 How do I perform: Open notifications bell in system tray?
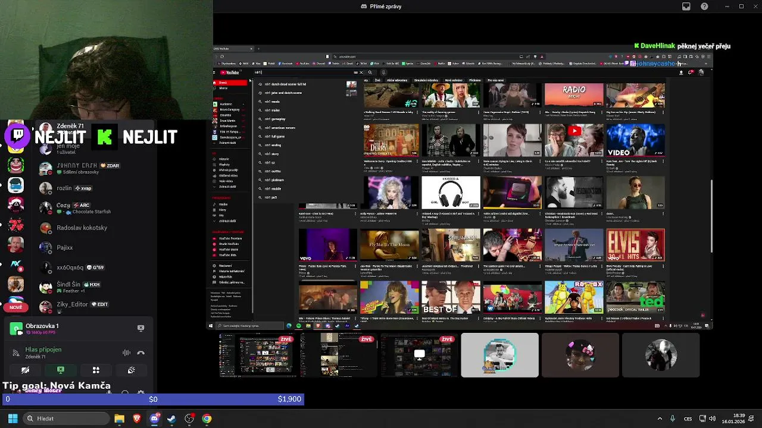coord(752,418)
